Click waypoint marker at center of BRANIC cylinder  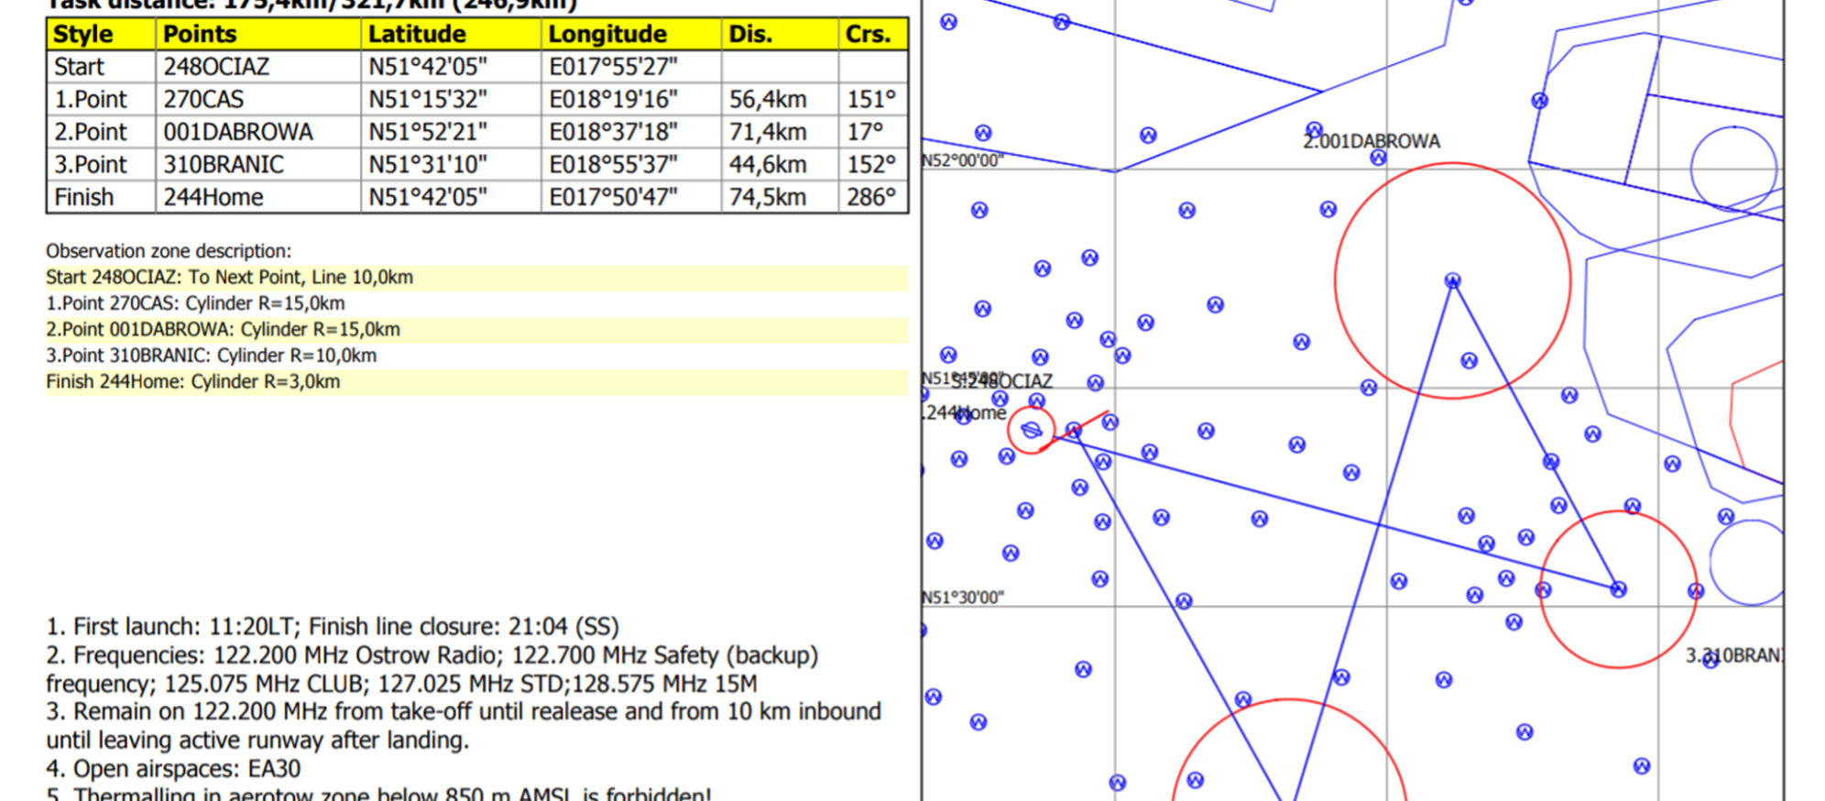(x=1618, y=589)
